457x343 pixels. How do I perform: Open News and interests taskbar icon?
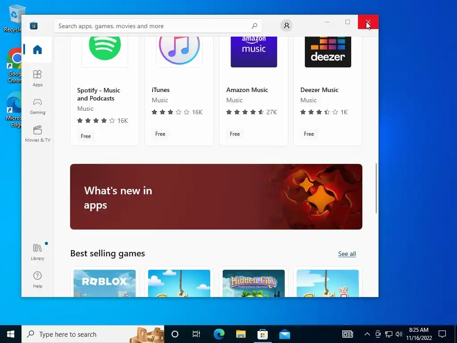point(347,334)
